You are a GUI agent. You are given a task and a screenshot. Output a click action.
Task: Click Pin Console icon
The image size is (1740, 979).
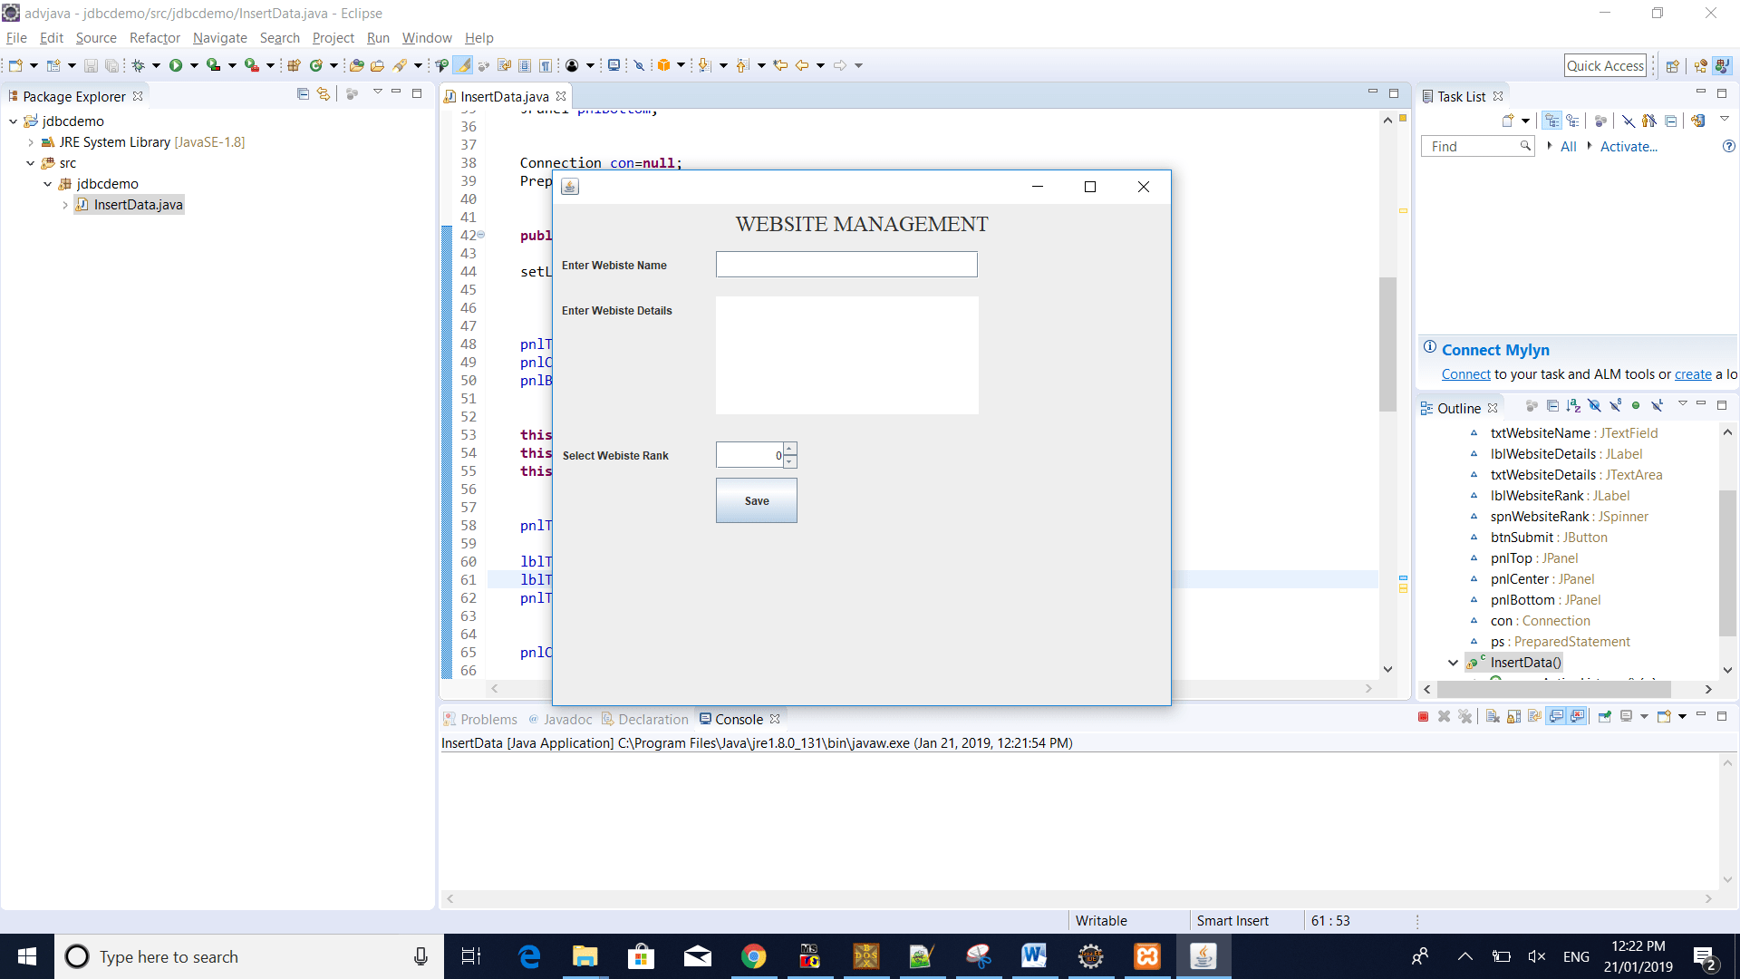click(1604, 717)
